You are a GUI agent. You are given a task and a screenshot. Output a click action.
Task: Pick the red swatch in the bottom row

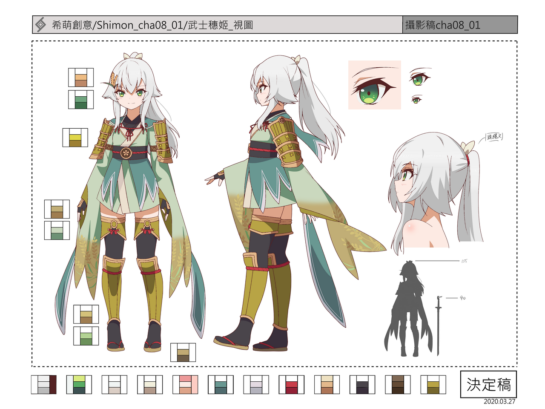point(291,385)
